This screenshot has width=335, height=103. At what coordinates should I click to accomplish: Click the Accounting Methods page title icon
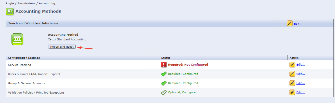pos(10,11)
